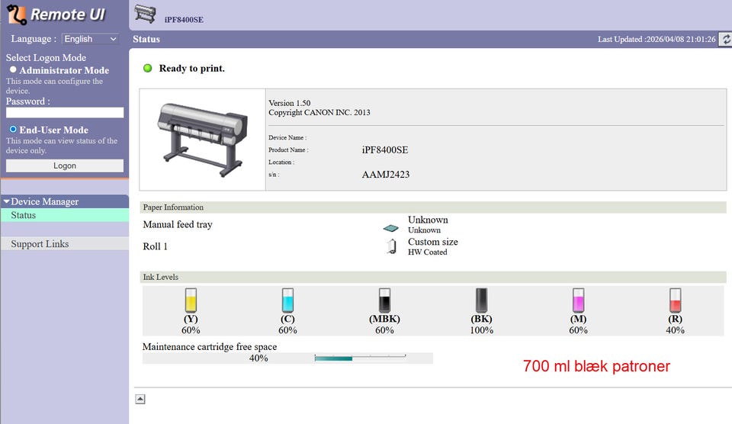Click the maintenance cartridge free space bar
The image size is (732, 424).
[x=360, y=358]
